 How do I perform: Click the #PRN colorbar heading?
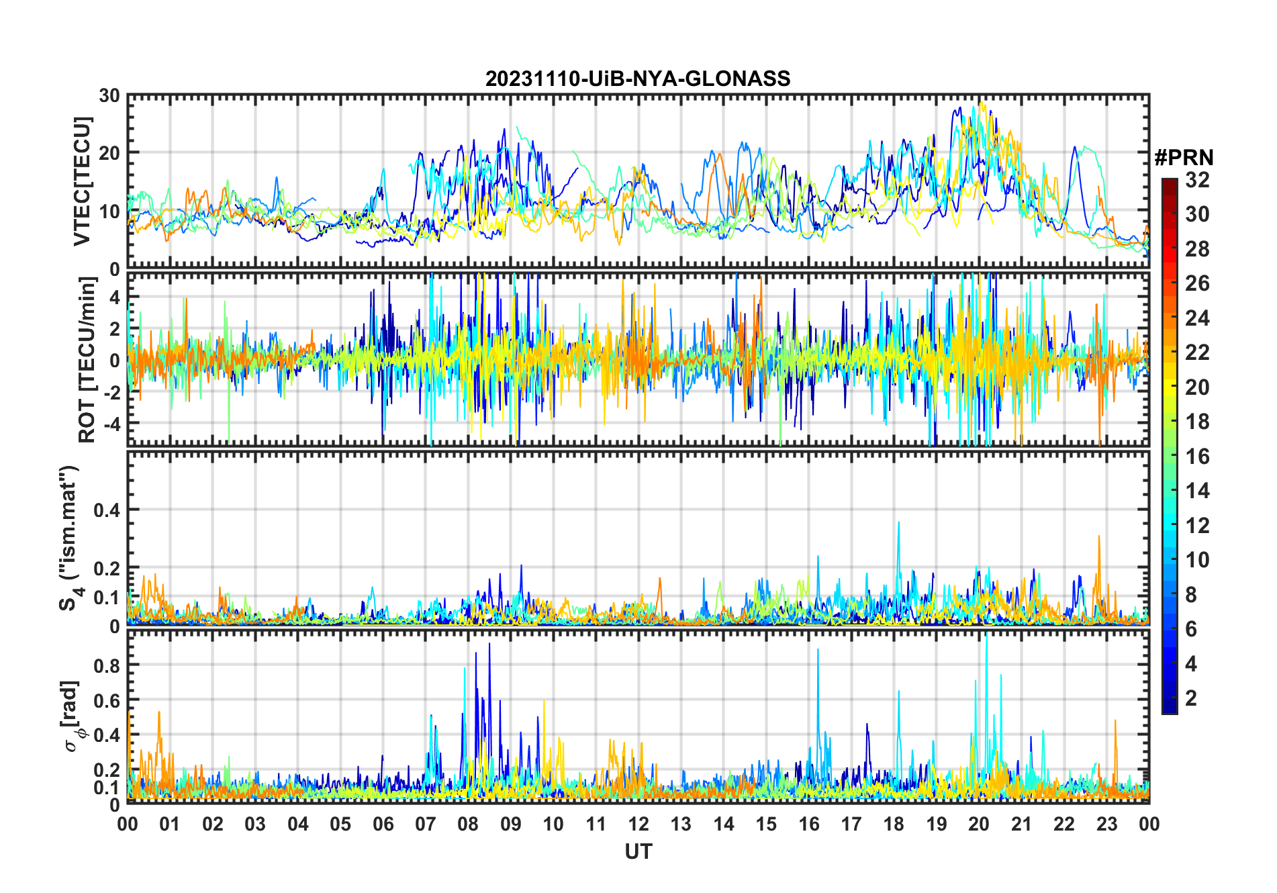[1184, 158]
